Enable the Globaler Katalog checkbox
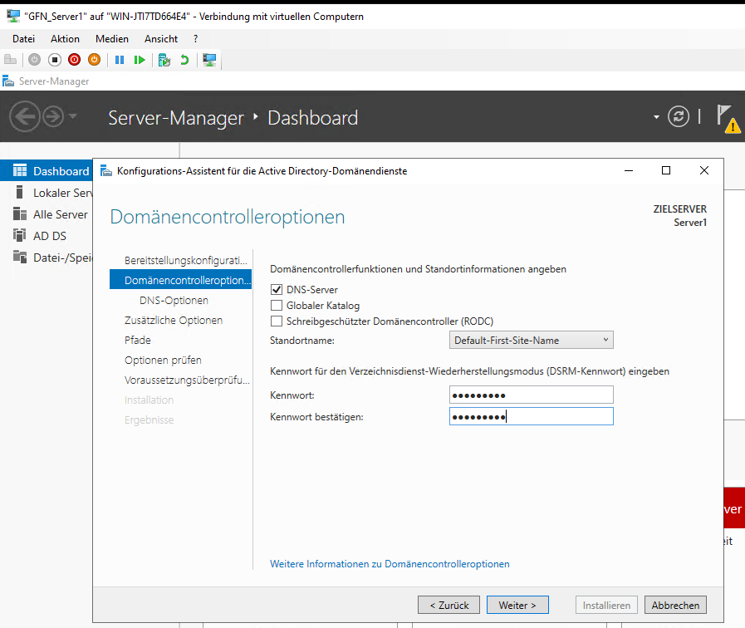Image resolution: width=745 pixels, height=628 pixels. coord(277,306)
